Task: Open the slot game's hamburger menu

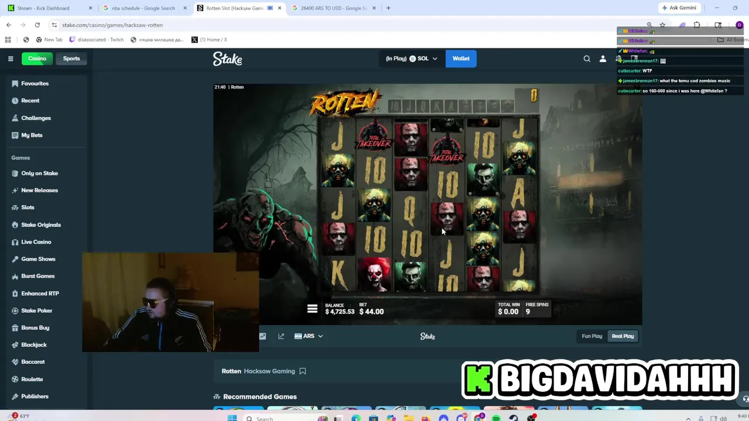Action: click(x=312, y=309)
